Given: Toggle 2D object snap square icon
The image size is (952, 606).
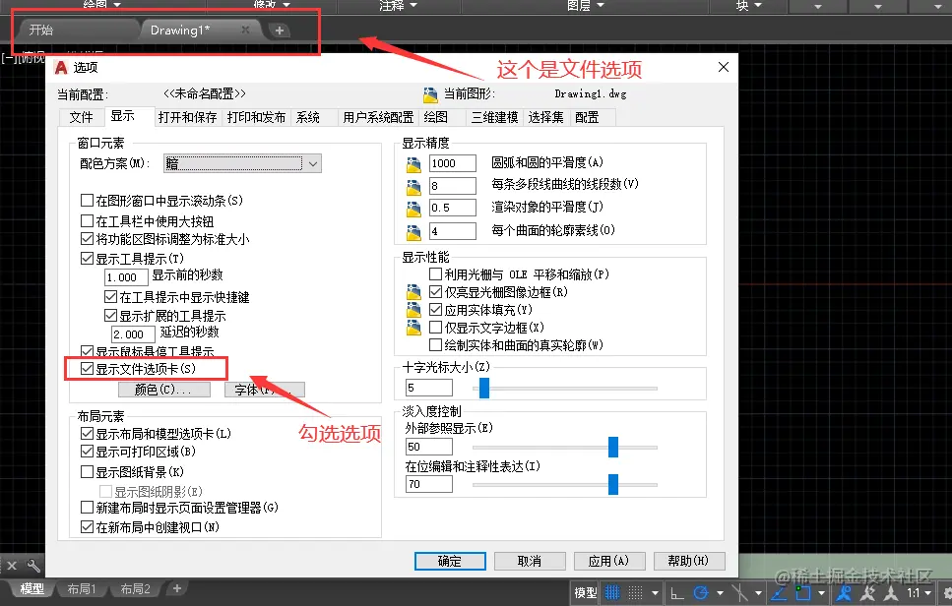Looking at the screenshot, I should [802, 592].
